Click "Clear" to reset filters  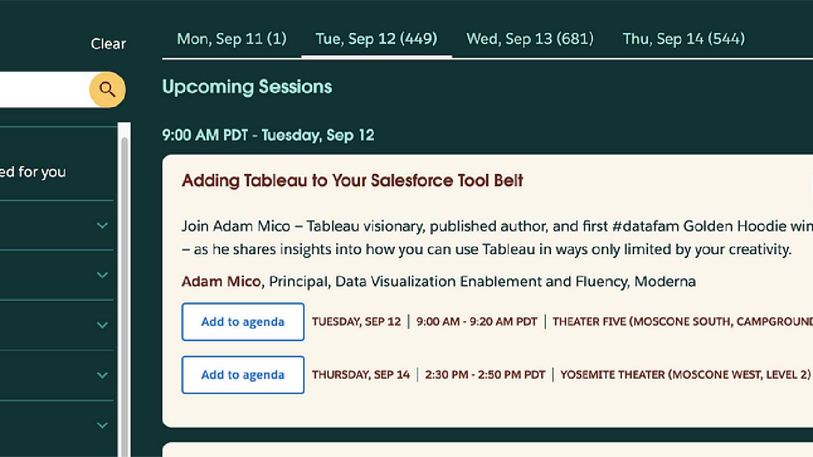(108, 43)
